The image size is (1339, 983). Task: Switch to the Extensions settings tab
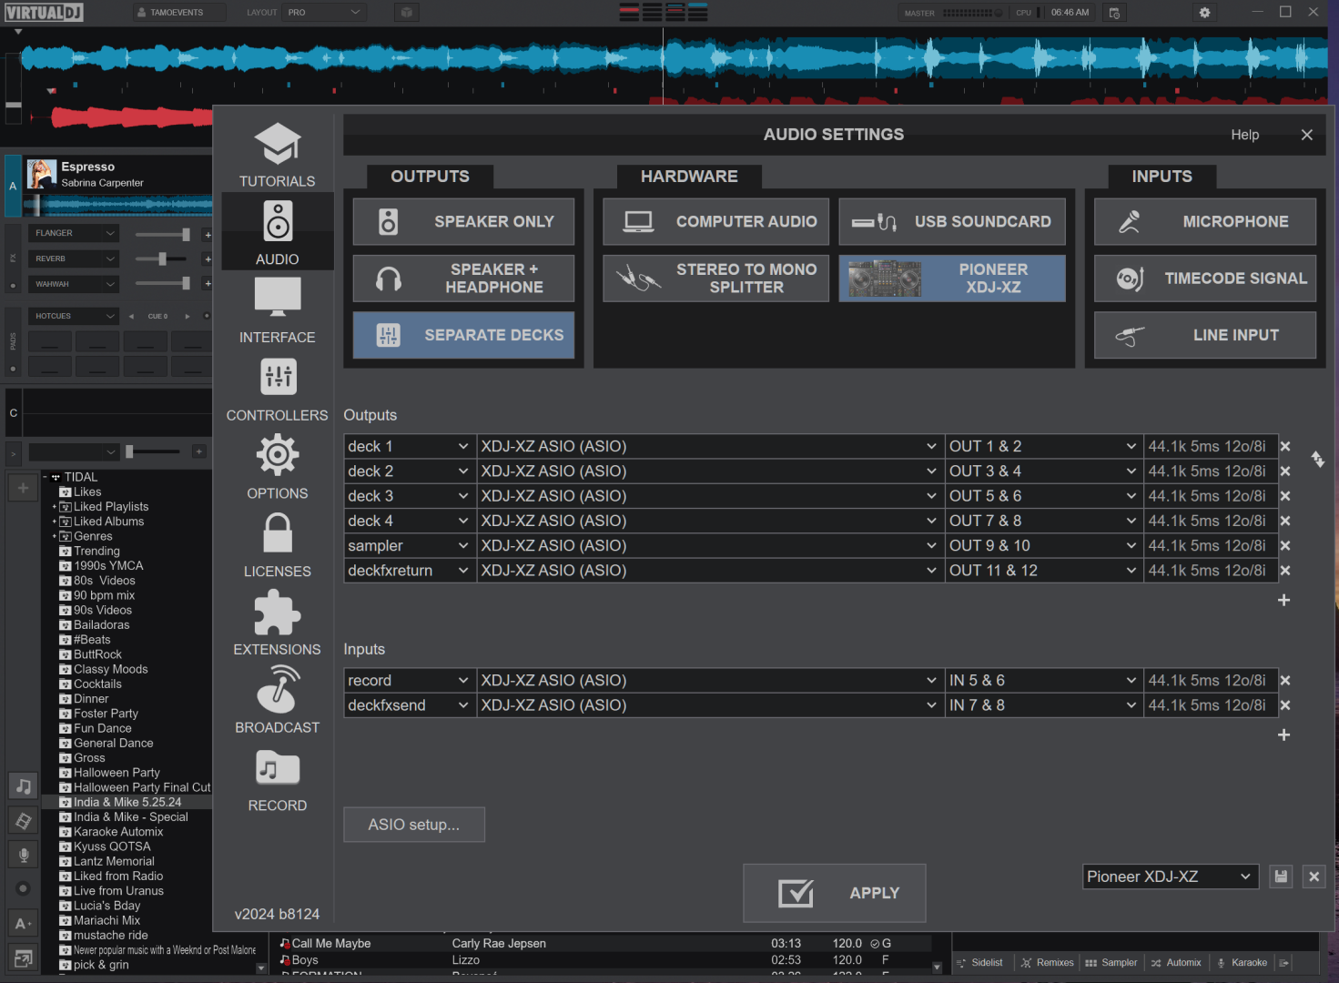(278, 623)
